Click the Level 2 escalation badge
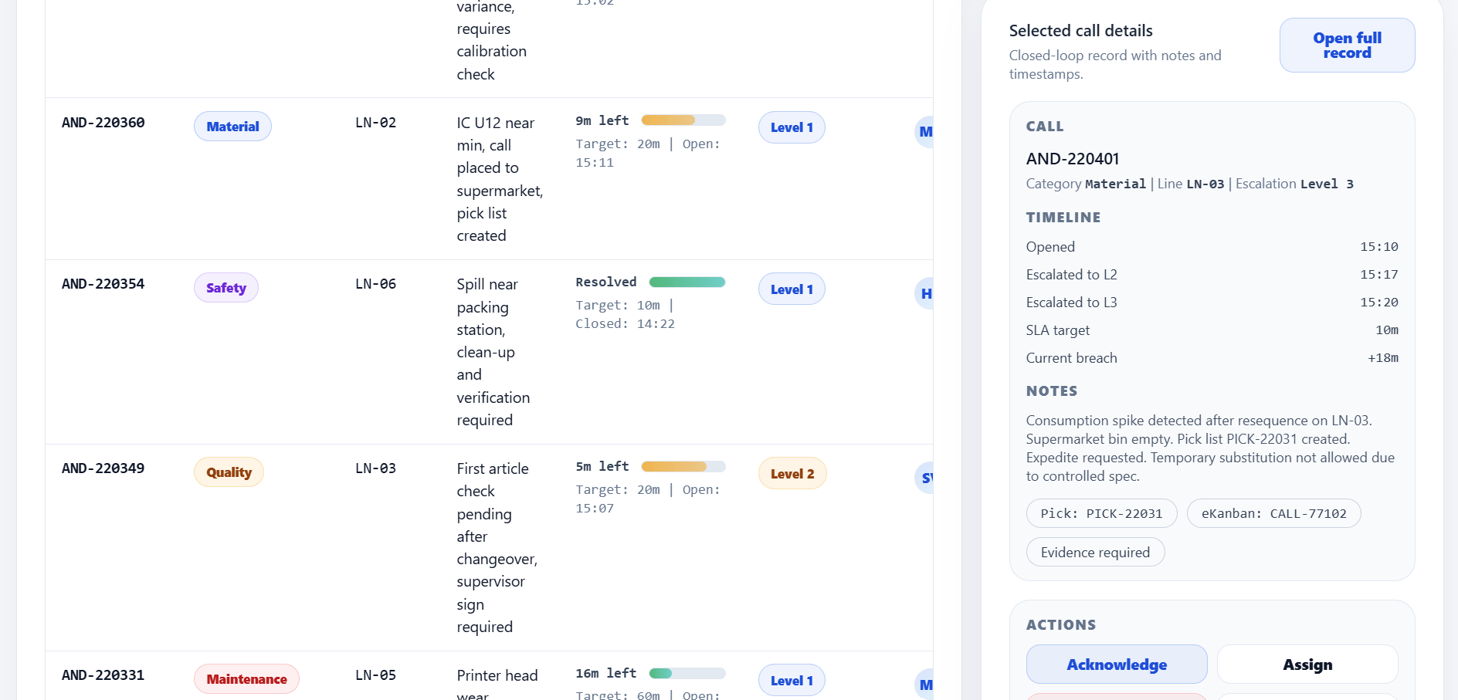Image resolution: width=1458 pixels, height=700 pixels. [x=792, y=474]
